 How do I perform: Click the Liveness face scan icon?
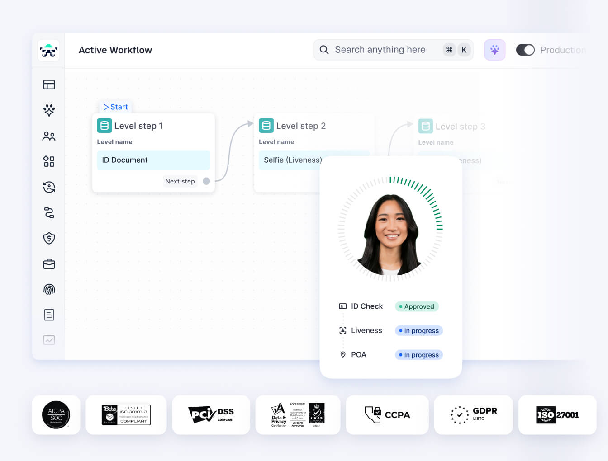343,330
